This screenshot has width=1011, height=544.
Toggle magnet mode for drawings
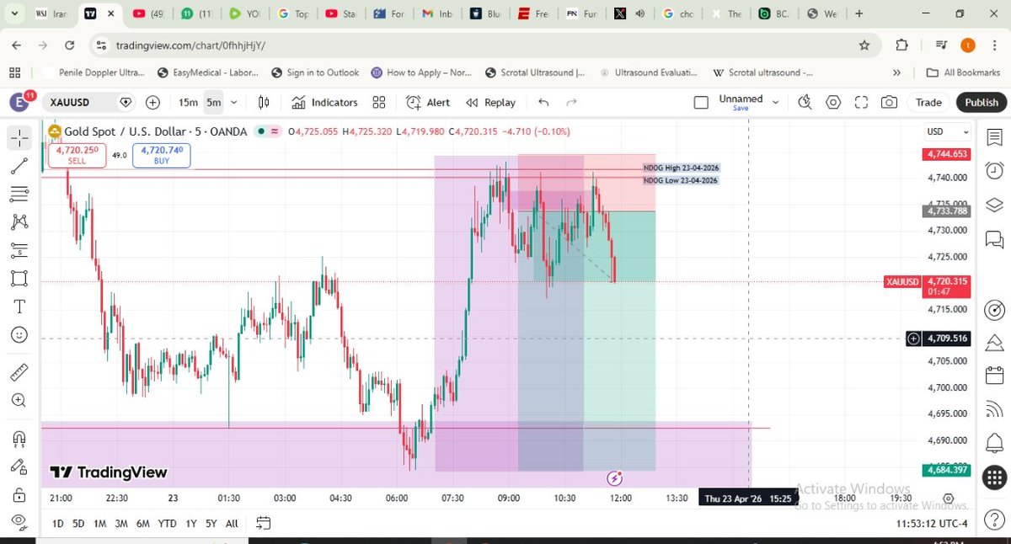coord(19,438)
